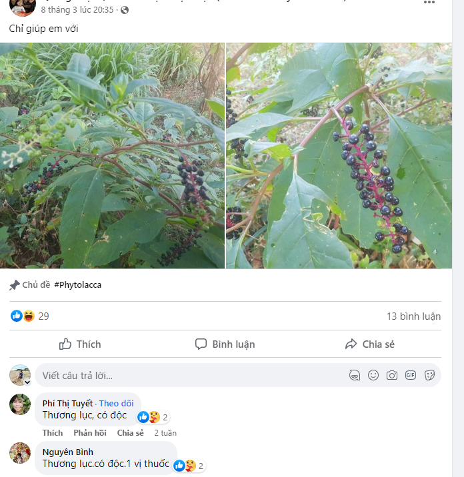
Task: Click the avatar sticker icon in reply box
Action: [x=355, y=375]
